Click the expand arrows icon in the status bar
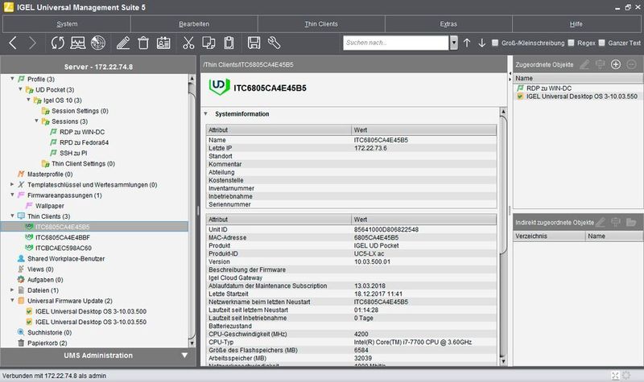The image size is (644, 382). (615, 376)
